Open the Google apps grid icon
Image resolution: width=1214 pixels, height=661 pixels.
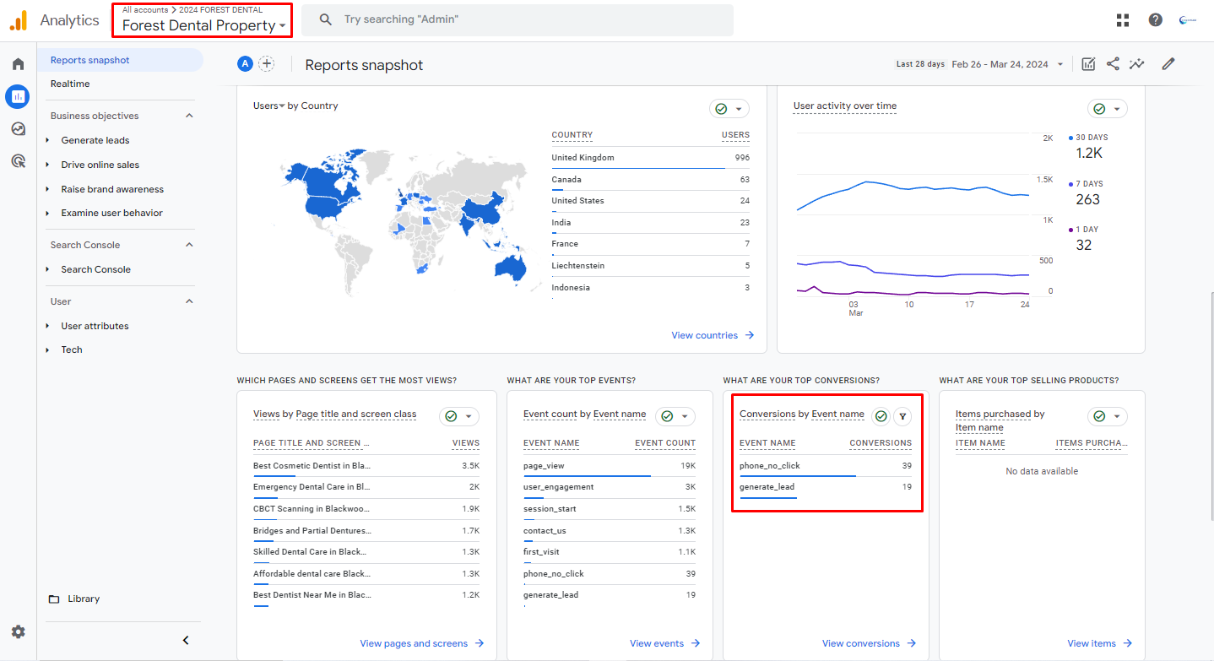pyautogui.click(x=1123, y=20)
